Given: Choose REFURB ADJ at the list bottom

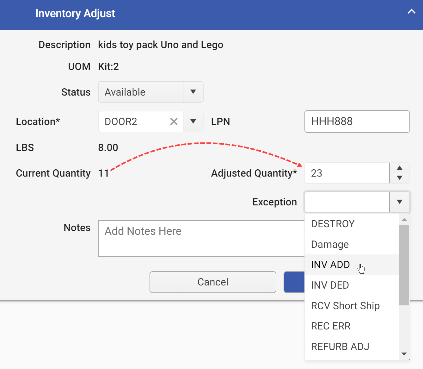Looking at the screenshot, I should point(340,347).
